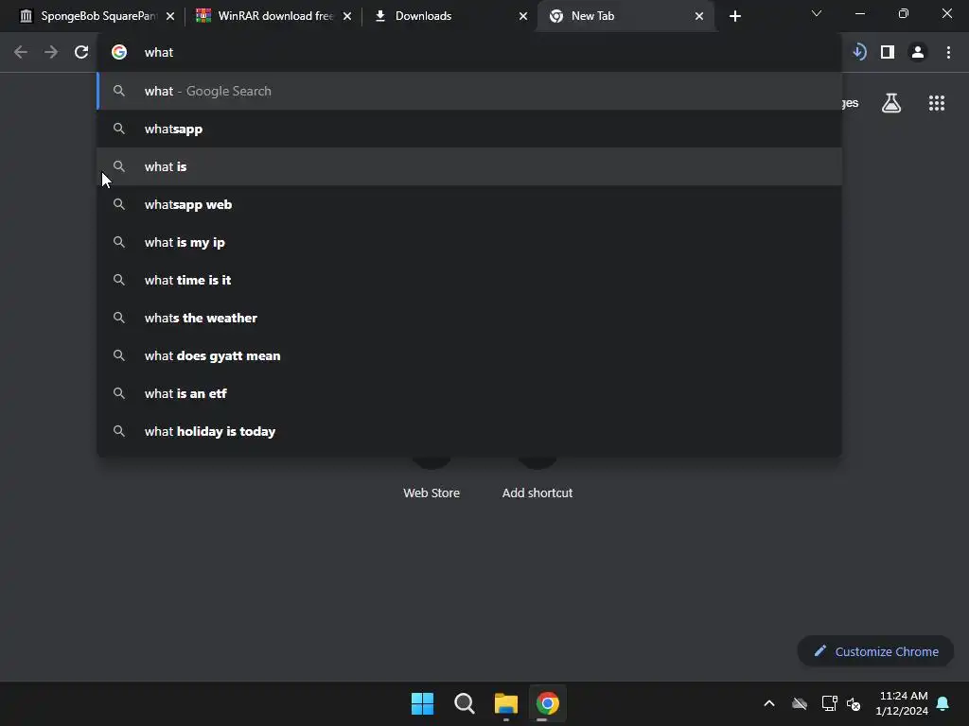969x726 pixels.
Task: Click the Chrome taskbar icon
Action: pos(548,703)
